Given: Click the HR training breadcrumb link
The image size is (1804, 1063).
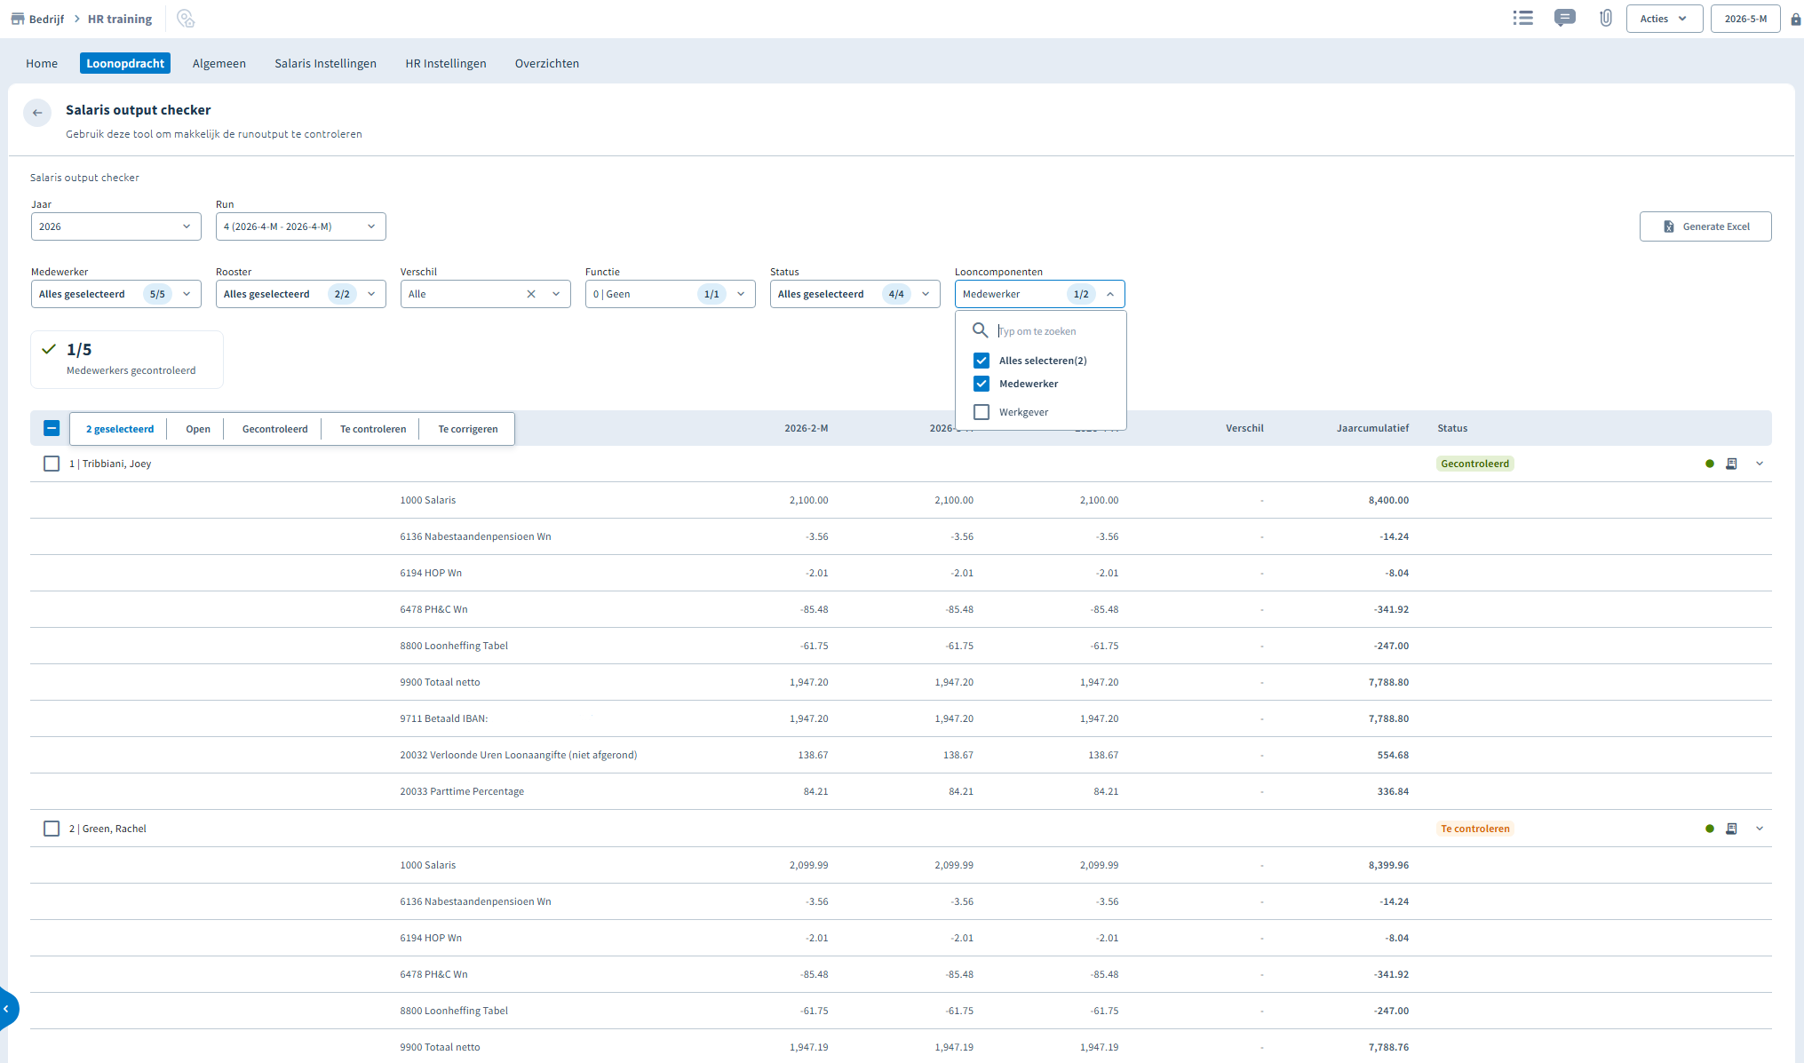Looking at the screenshot, I should pos(120,19).
